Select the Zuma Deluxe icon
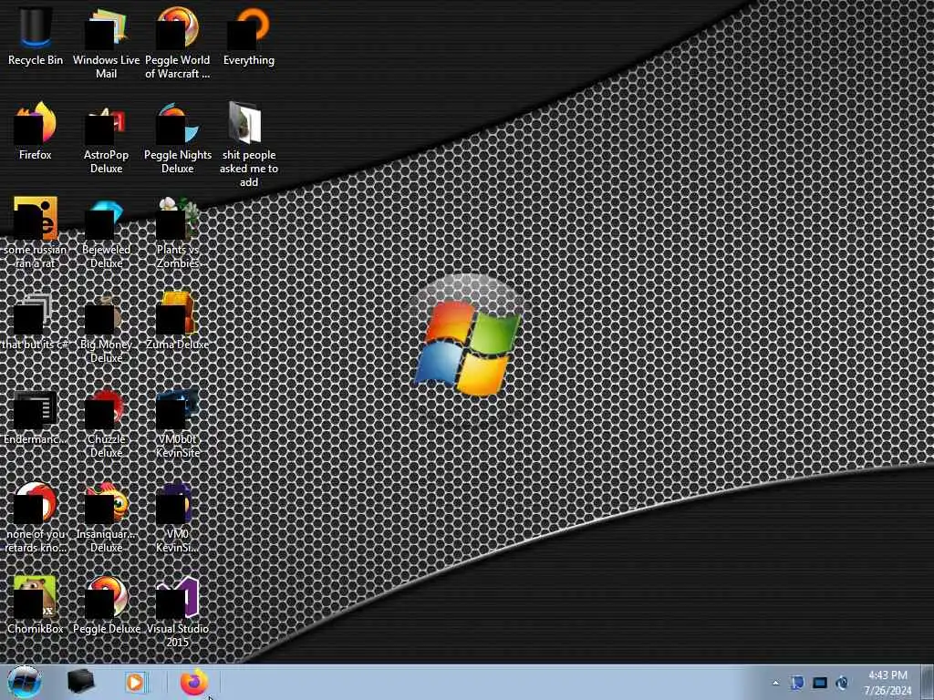 click(x=178, y=322)
